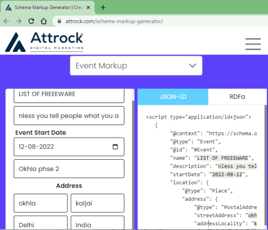Open the calendar date picker
This screenshot has height=230, width=268.
115,147
